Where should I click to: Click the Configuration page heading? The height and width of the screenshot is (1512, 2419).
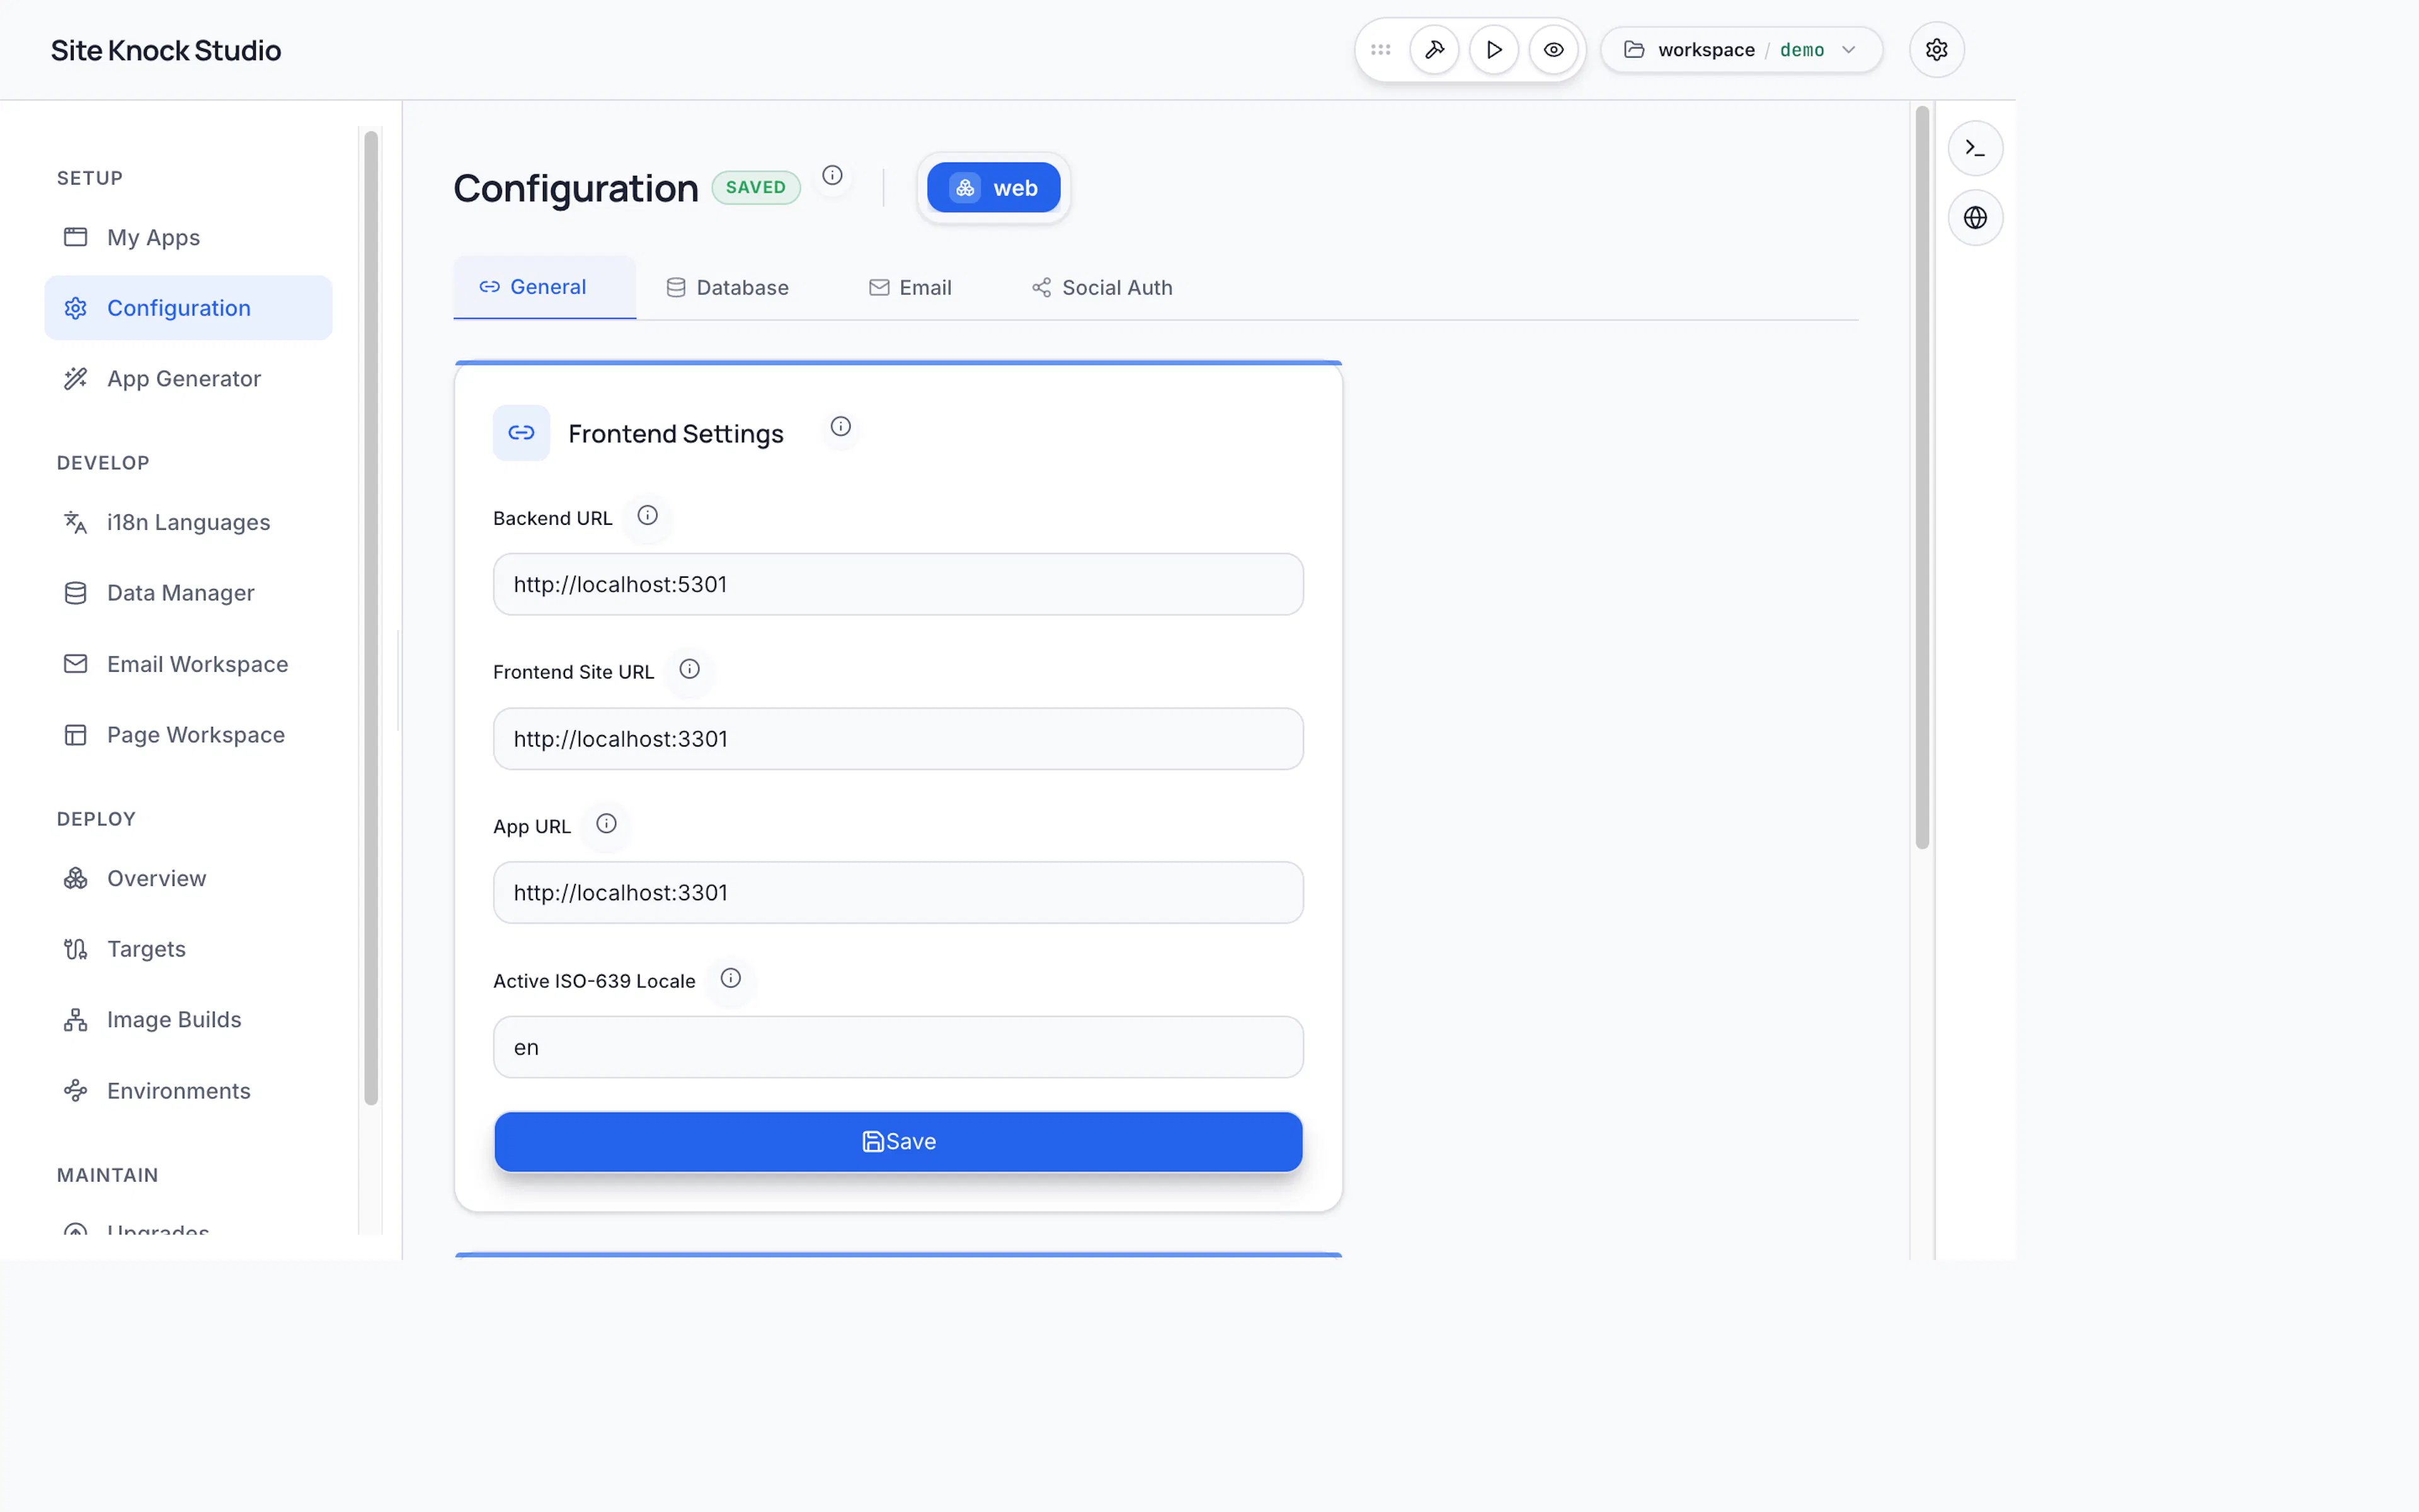(x=576, y=188)
